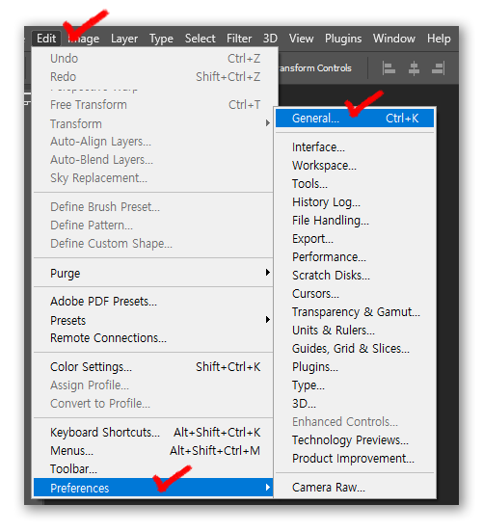The image size is (483, 531).
Task: Open the View menu
Action: [301, 39]
